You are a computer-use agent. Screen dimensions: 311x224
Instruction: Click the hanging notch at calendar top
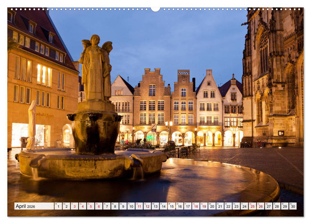click(155, 9)
